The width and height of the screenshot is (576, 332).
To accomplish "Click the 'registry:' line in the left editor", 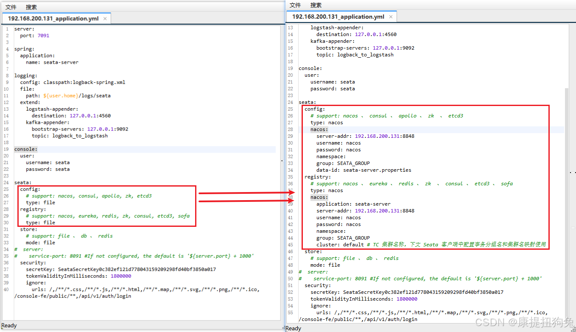I will pos(33,209).
